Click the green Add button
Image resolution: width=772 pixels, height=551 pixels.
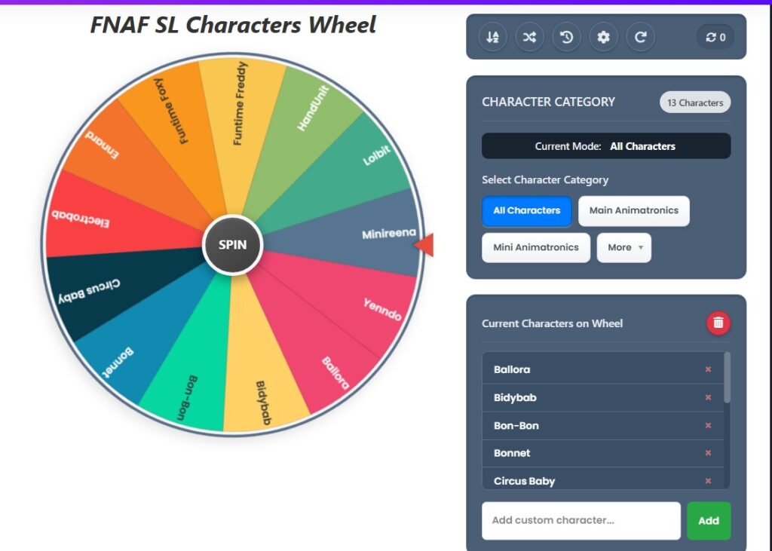coord(709,520)
